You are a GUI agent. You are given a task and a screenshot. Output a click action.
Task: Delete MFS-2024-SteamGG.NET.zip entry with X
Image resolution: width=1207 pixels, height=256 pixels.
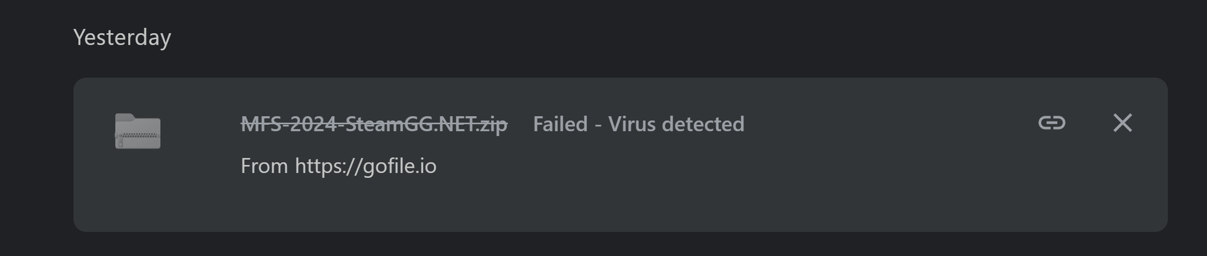(x=1122, y=123)
